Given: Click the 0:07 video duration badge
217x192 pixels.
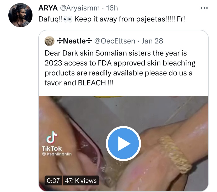Looking at the screenshot, I should (x=53, y=180).
